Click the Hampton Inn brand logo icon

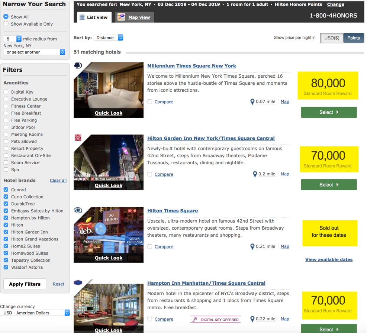(x=78, y=283)
